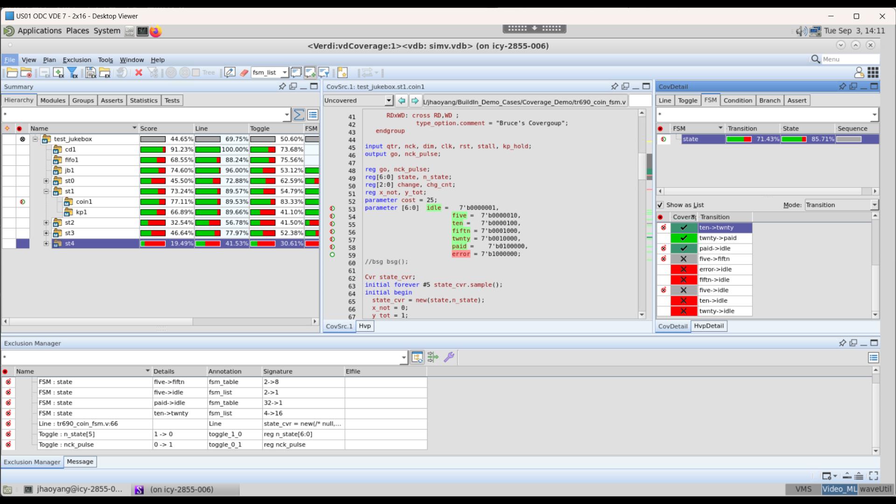Image resolution: width=896 pixels, height=504 pixels.
Task: Expand the st0 tree node
Action: 46,181
